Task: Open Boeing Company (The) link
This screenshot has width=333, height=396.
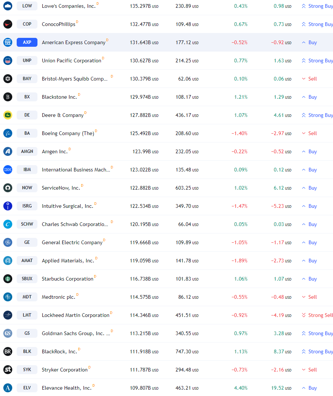Action: point(68,133)
